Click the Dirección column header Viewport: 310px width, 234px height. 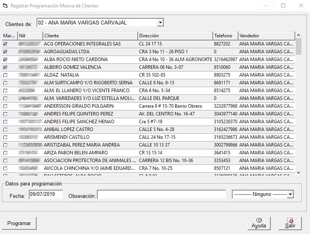pyautogui.click(x=175, y=36)
